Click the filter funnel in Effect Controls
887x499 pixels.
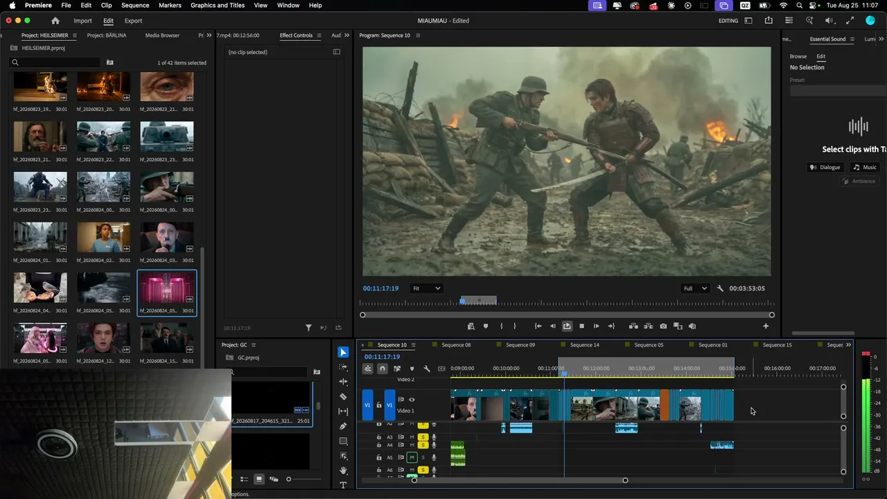click(309, 328)
